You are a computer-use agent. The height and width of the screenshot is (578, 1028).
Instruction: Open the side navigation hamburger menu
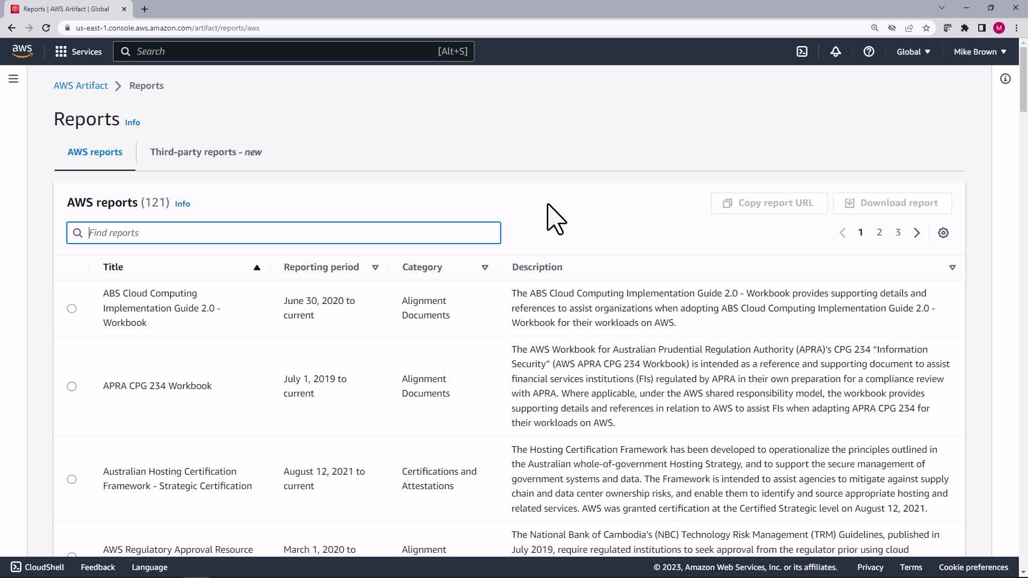coord(13,79)
